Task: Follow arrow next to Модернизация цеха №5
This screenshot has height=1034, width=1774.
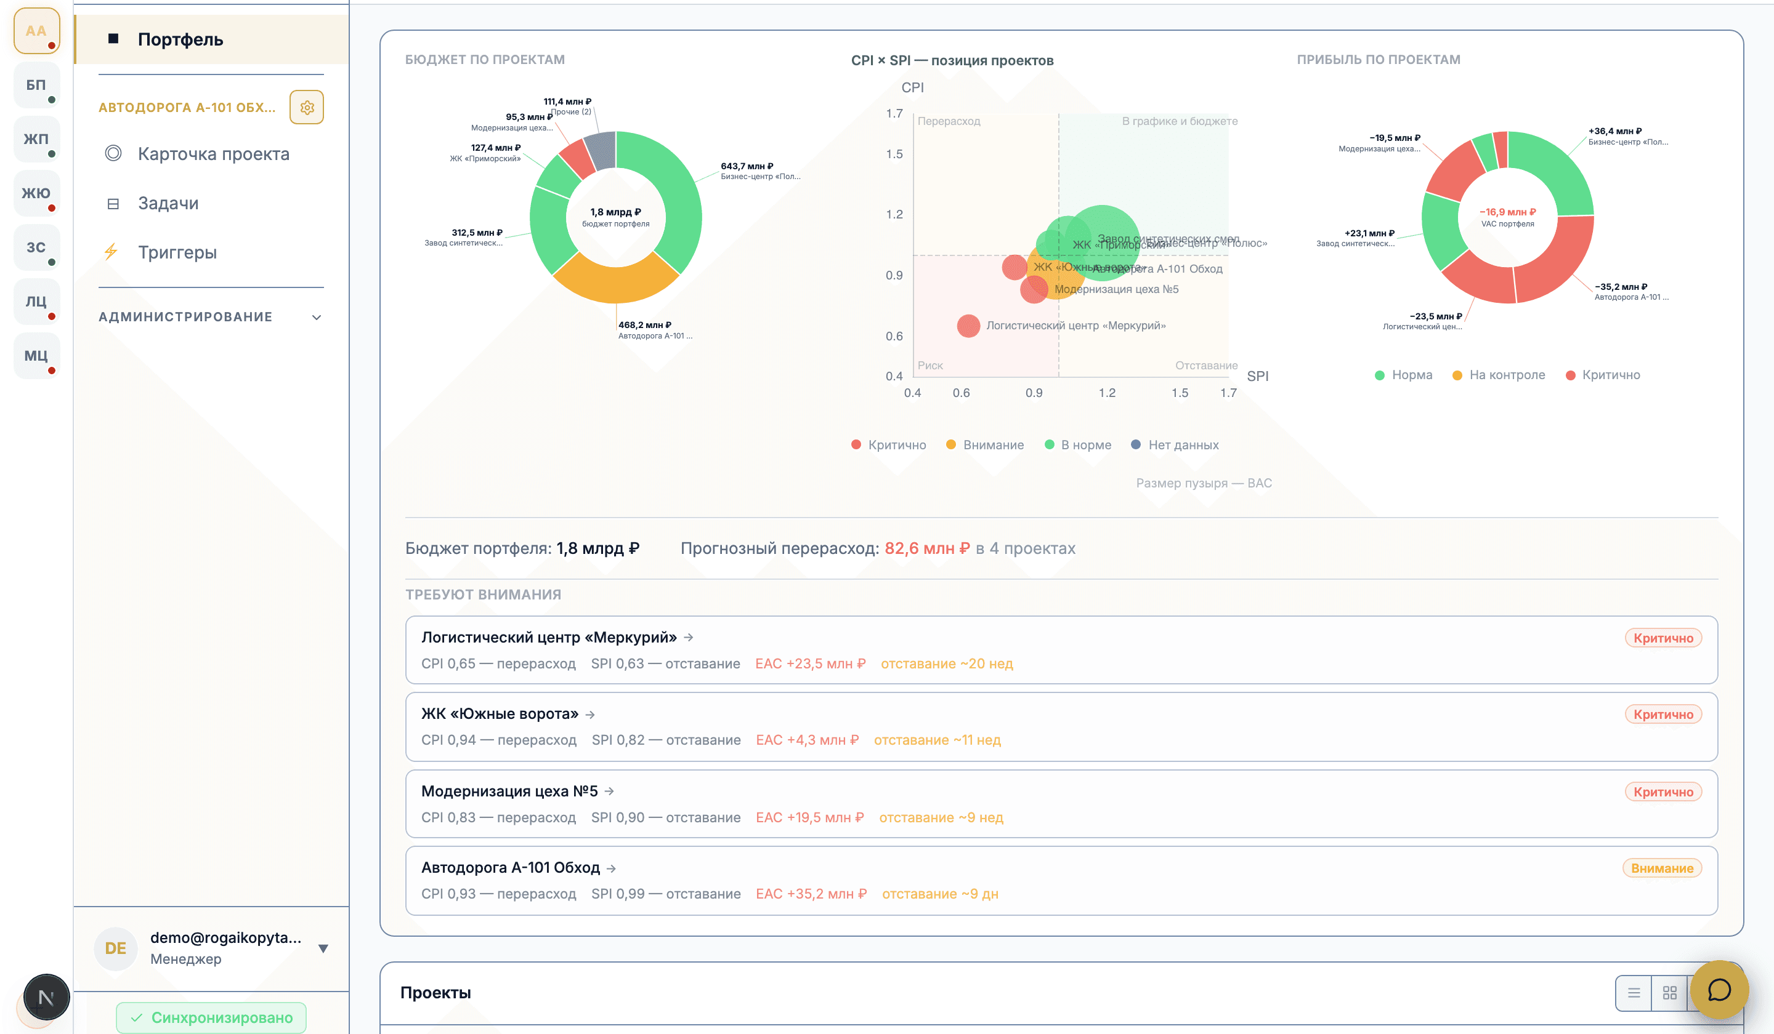Action: [609, 792]
